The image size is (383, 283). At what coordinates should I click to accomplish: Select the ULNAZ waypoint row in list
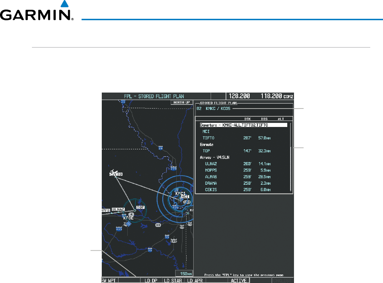click(x=243, y=164)
